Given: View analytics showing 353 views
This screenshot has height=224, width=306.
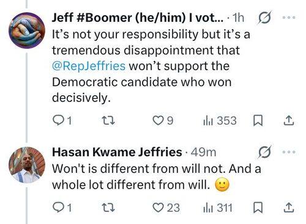Looking at the screenshot, I should (x=220, y=120).
